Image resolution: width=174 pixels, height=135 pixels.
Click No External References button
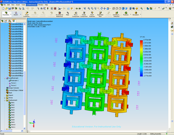[59, 14]
